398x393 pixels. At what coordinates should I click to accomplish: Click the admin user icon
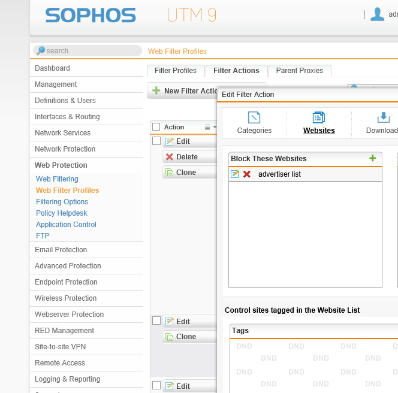pyautogui.click(x=377, y=14)
